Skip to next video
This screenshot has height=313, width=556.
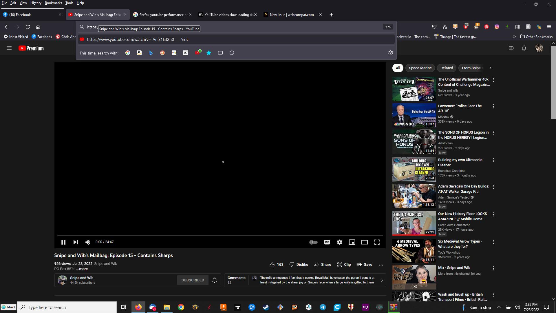pyautogui.click(x=76, y=242)
